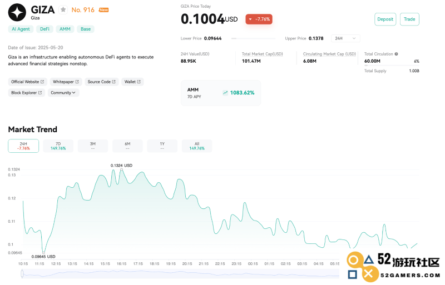Click the Total Circulation info icon
445x285 pixels.
coord(396,54)
